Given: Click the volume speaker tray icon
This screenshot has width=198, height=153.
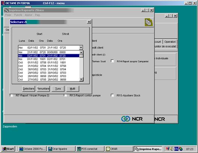Looking at the screenshot, I should tap(171, 149).
